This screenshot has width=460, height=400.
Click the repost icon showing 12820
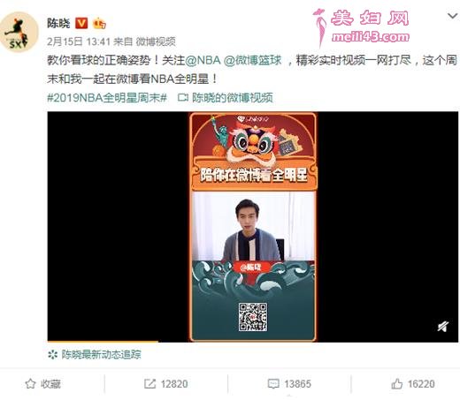coord(149,384)
